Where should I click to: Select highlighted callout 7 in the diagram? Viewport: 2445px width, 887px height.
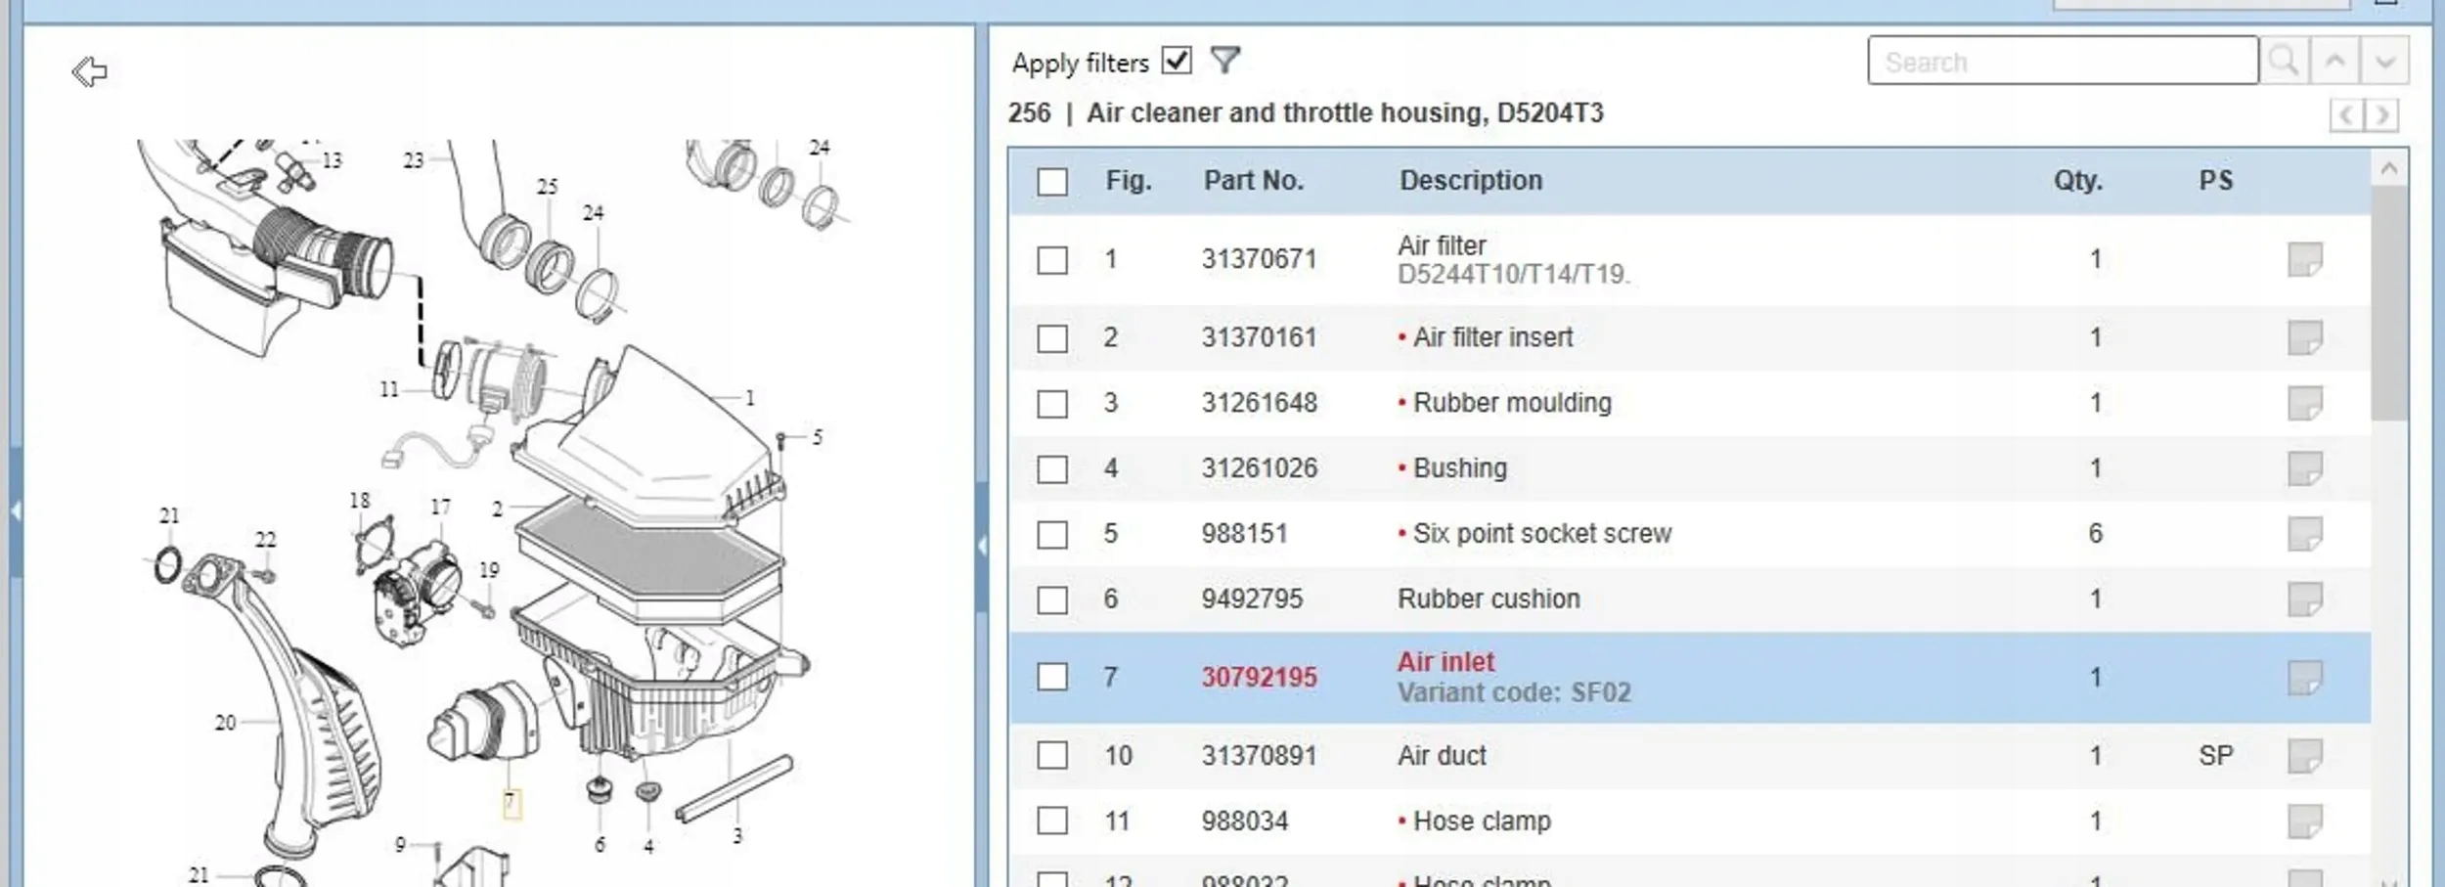(x=511, y=804)
